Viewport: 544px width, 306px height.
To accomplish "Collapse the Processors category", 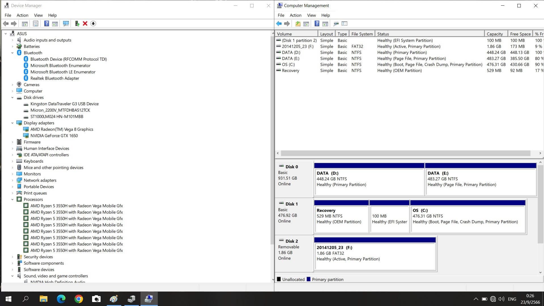I will click(12, 199).
